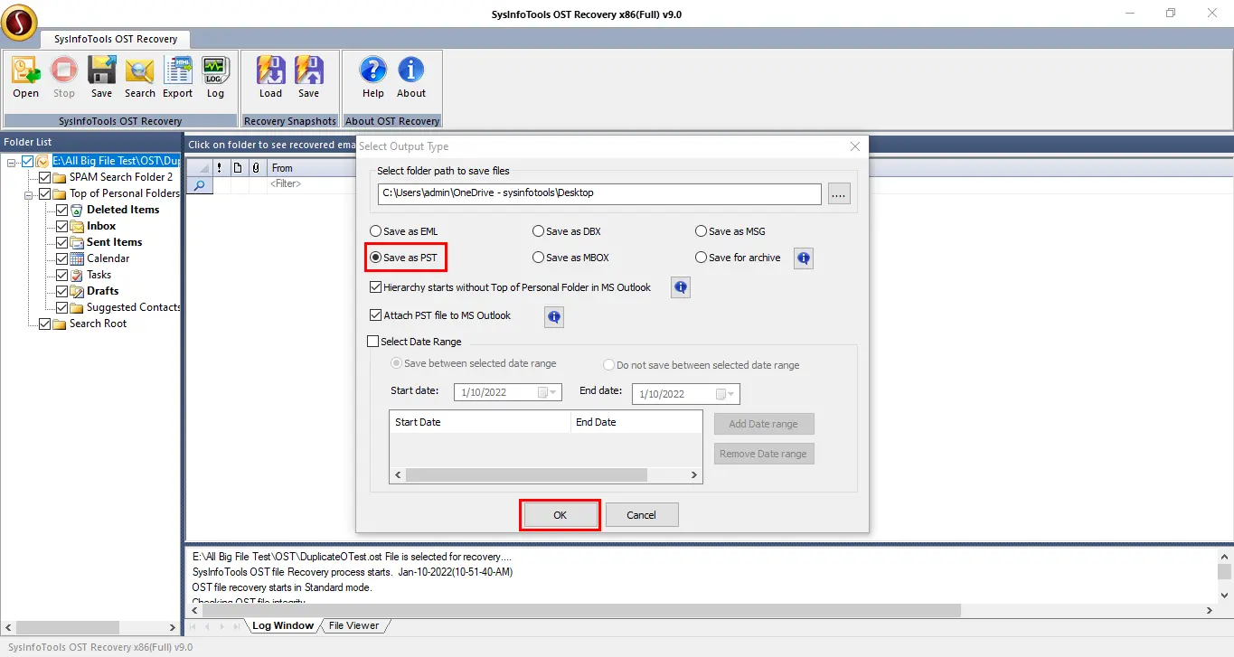Viewport: 1234px width, 657px height.
Task: Click the folder path input field
Action: click(x=600, y=193)
